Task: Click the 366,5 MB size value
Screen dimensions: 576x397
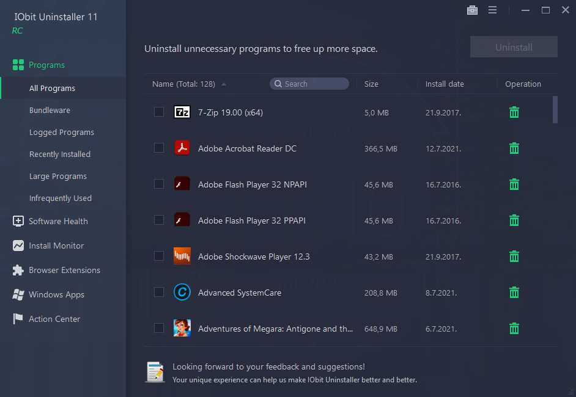Action: [380, 148]
